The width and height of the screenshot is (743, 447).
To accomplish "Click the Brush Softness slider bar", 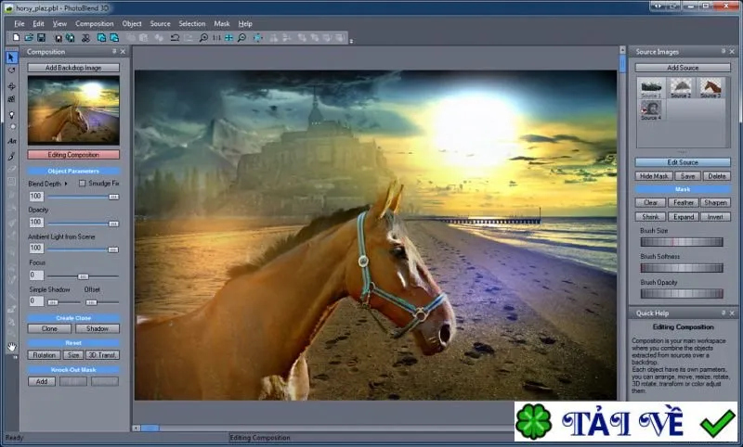I will tap(682, 268).
